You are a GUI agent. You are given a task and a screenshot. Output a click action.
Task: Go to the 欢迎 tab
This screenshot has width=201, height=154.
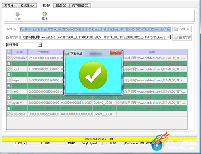pyautogui.click(x=10, y=6)
